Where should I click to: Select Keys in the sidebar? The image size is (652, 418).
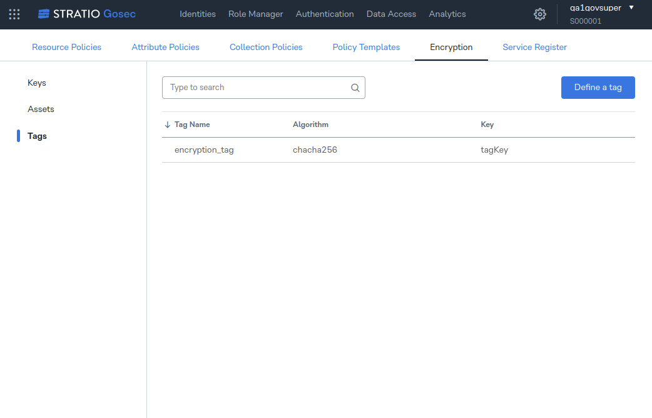[37, 83]
